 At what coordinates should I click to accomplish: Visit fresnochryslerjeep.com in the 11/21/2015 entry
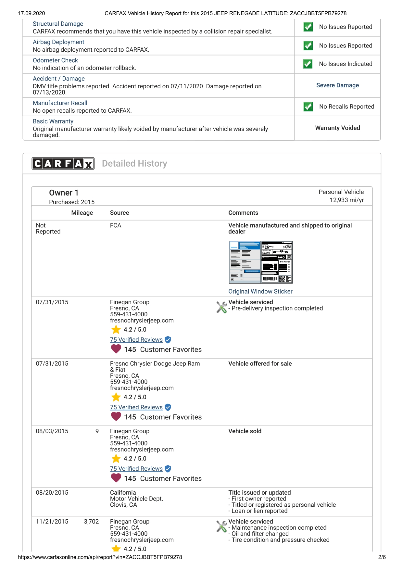click(x=142, y=540)
